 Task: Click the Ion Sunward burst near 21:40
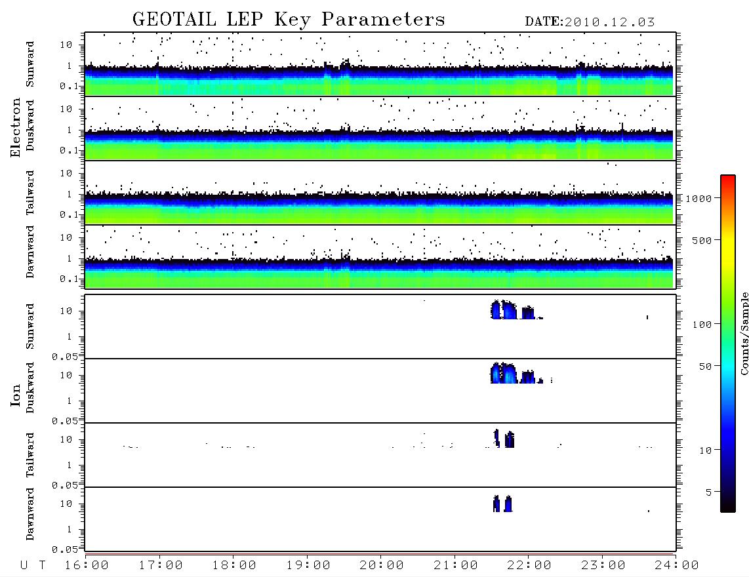click(x=504, y=309)
